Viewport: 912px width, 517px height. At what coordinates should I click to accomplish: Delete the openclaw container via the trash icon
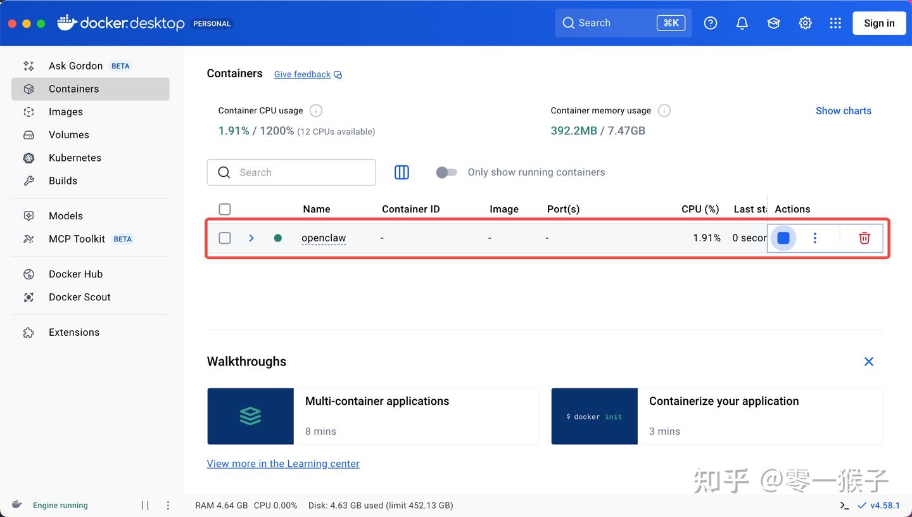click(x=864, y=238)
